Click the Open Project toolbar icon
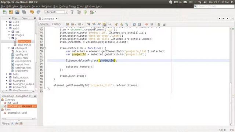Image resolution: width=235 pixels, height=132 pixels. click(17, 12)
